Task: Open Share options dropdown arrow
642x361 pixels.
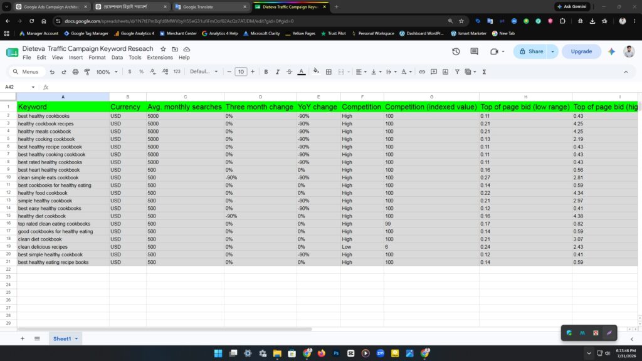Action: click(552, 51)
